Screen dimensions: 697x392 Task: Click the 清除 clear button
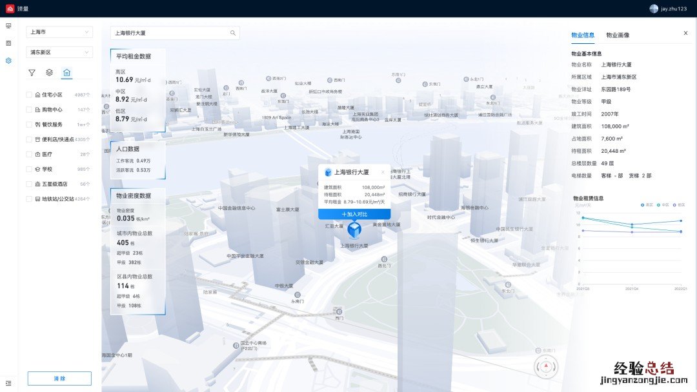[x=59, y=378]
